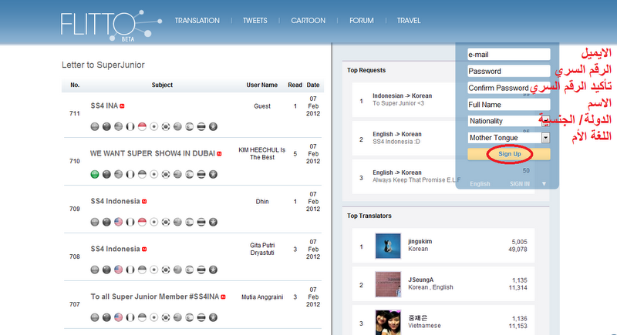The image size is (617, 335).
Task: Open request Always Keep That Promise E.L.F
Action: coord(416,180)
